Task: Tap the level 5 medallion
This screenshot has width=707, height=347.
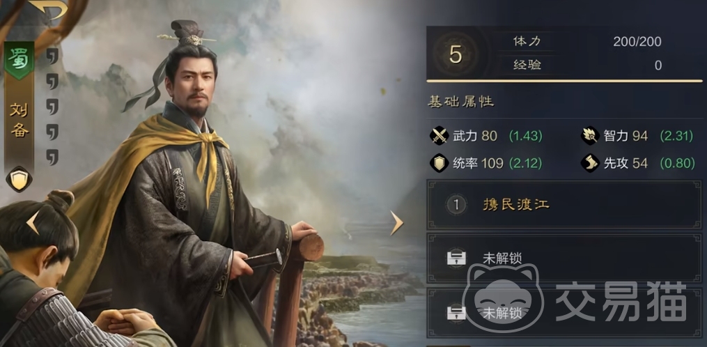Action: 456,54
